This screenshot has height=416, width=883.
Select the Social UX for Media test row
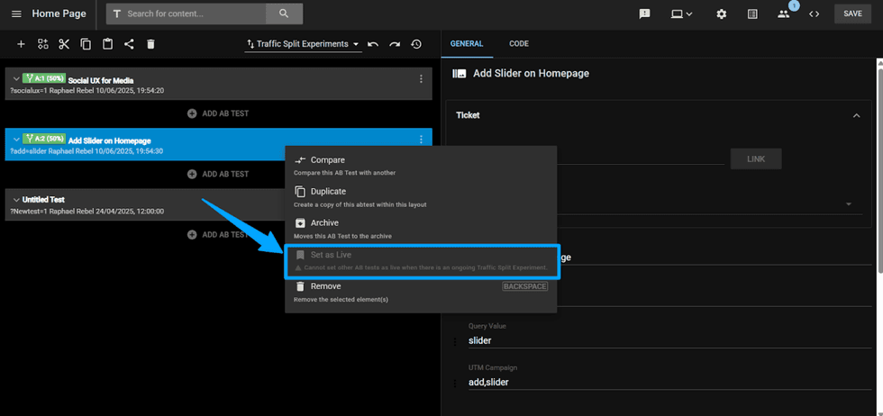click(x=218, y=84)
